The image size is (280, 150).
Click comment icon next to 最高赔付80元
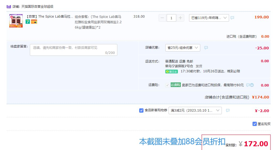[248, 85]
